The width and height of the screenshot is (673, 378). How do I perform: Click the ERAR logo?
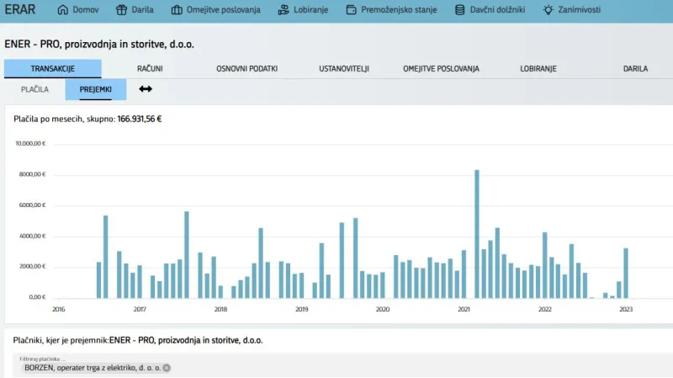[x=19, y=9]
